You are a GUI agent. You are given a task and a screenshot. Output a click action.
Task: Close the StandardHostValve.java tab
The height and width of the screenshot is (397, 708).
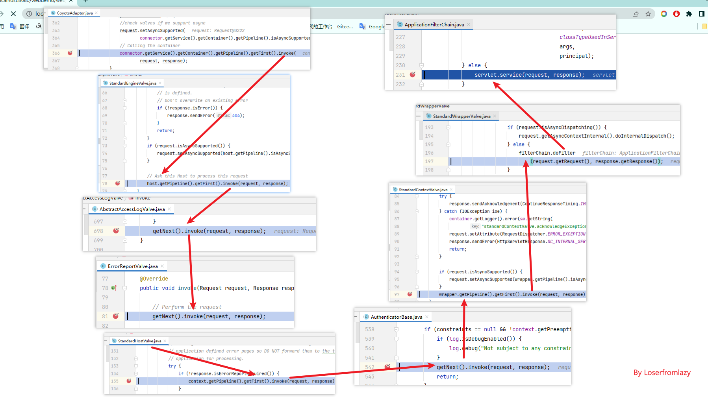(165, 341)
